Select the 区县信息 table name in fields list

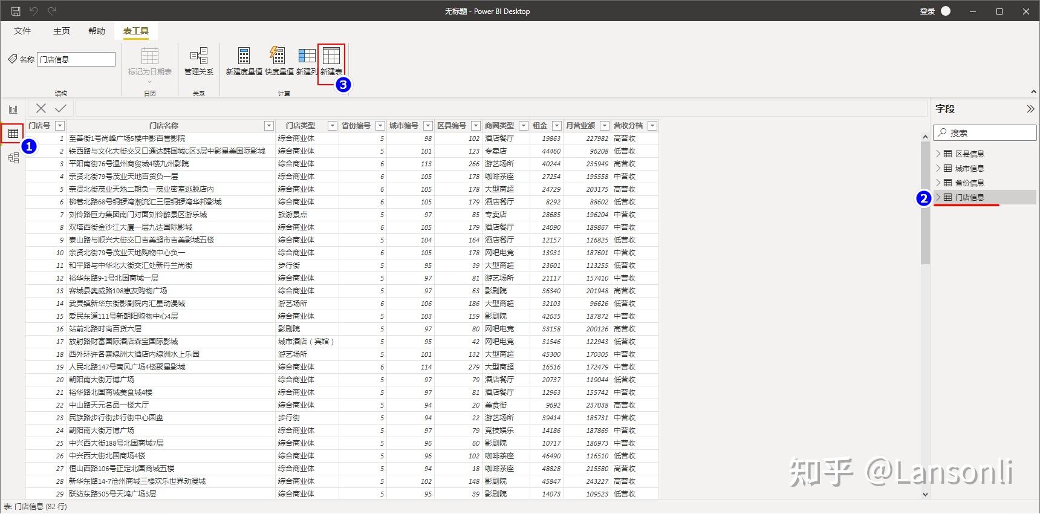pyautogui.click(x=970, y=154)
